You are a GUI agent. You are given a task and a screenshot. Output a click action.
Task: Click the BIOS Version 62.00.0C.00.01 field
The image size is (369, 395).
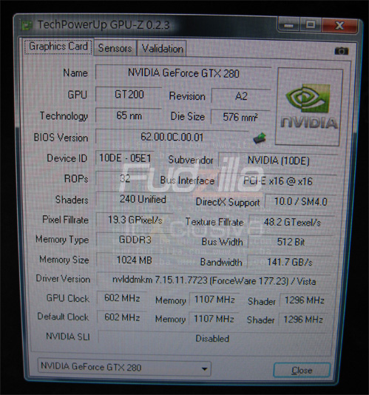pyautogui.click(x=172, y=138)
